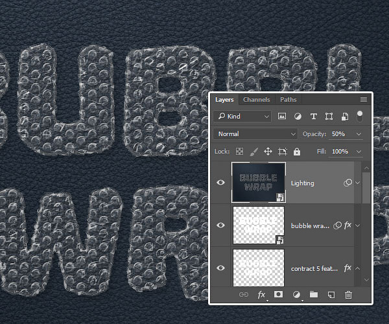Viewport: 389px width, 324px height.
Task: Filter layers by pixel layers icon
Action: pyautogui.click(x=282, y=116)
